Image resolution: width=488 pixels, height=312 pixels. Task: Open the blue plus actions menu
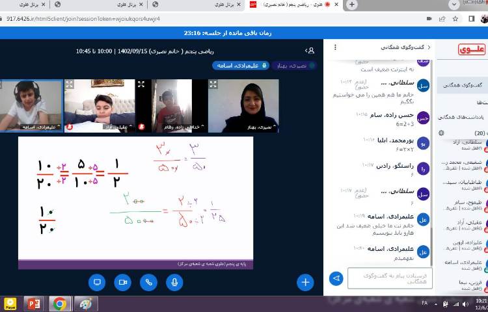pos(305,282)
